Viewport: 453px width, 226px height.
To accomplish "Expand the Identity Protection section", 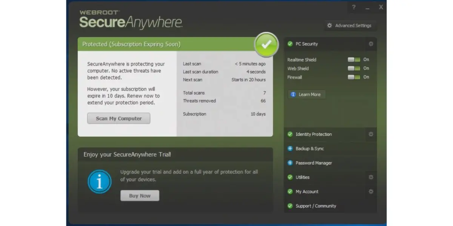I will click(325, 134).
